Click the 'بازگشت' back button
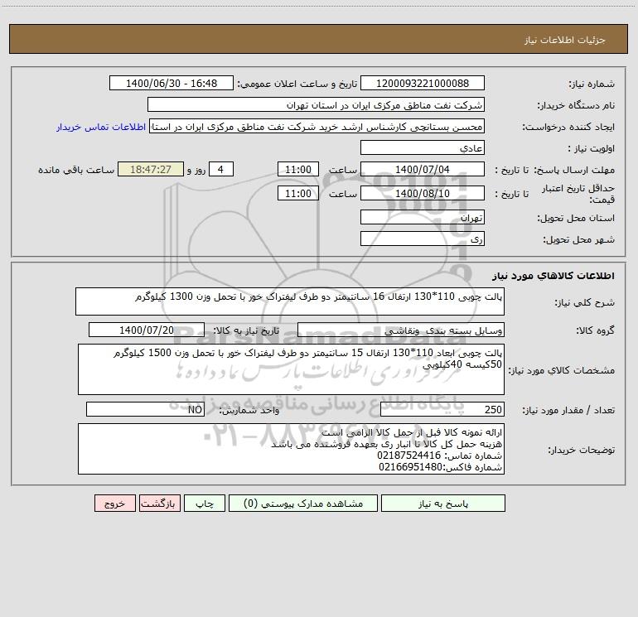This screenshot has height=617, width=638. 159,503
